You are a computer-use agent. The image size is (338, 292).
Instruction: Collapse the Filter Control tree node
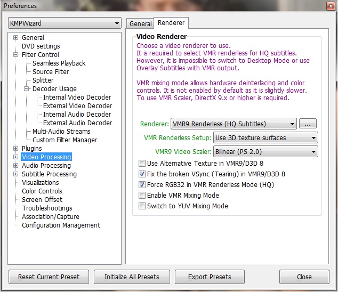15,55
